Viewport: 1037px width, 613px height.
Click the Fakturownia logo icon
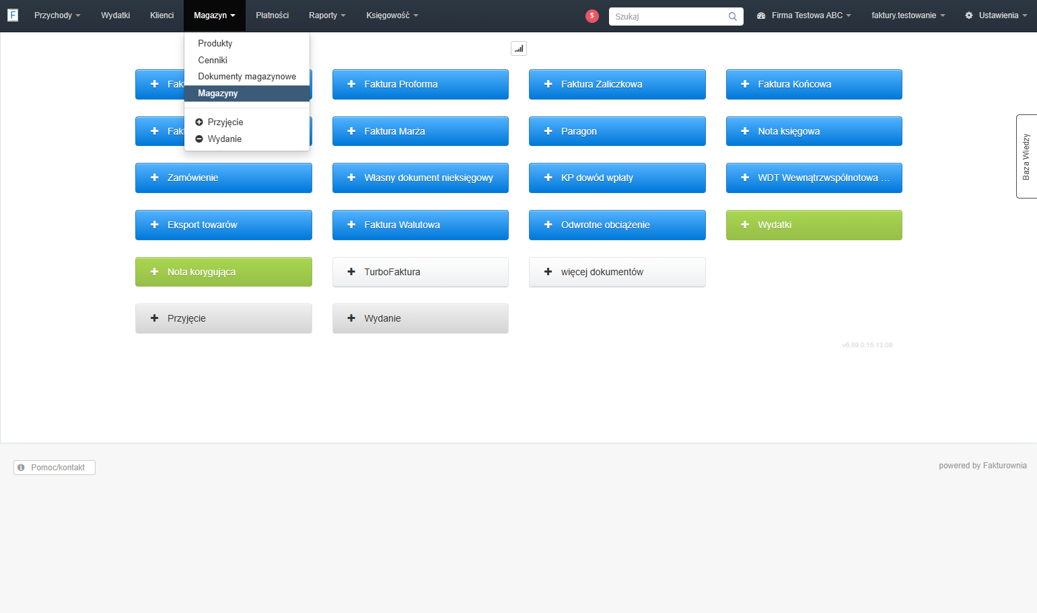(13, 15)
